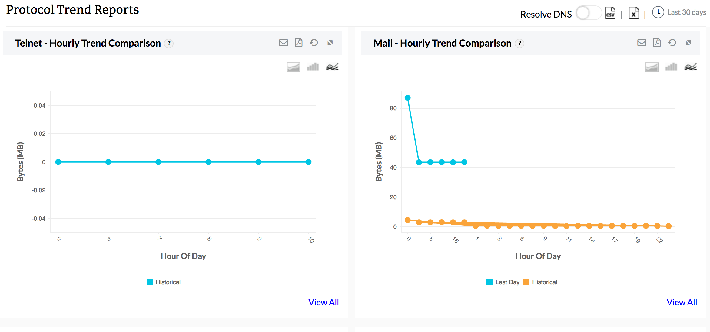The image size is (710, 332).
Task: Switch Telnet chart to bar view
Action: (313, 67)
